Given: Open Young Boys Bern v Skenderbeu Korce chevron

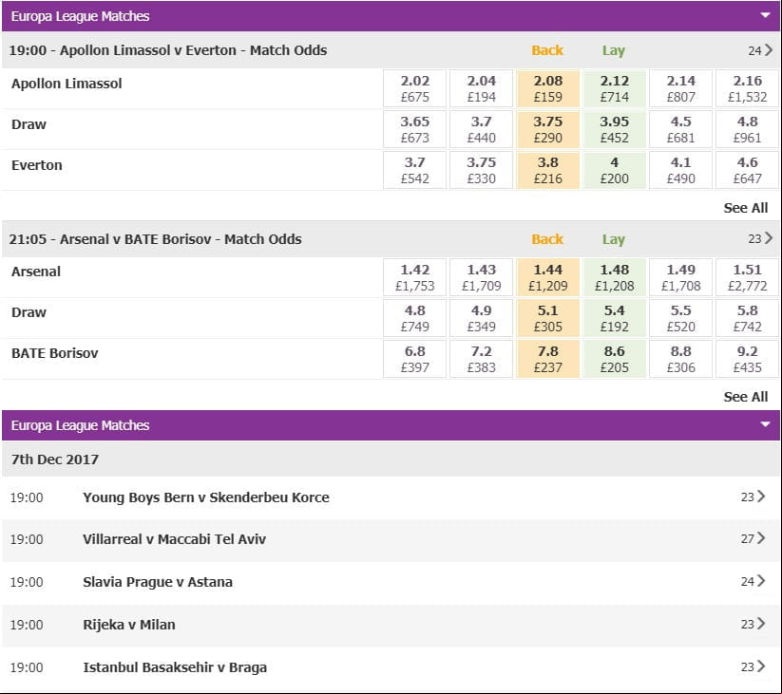Looking at the screenshot, I should pos(761,497).
